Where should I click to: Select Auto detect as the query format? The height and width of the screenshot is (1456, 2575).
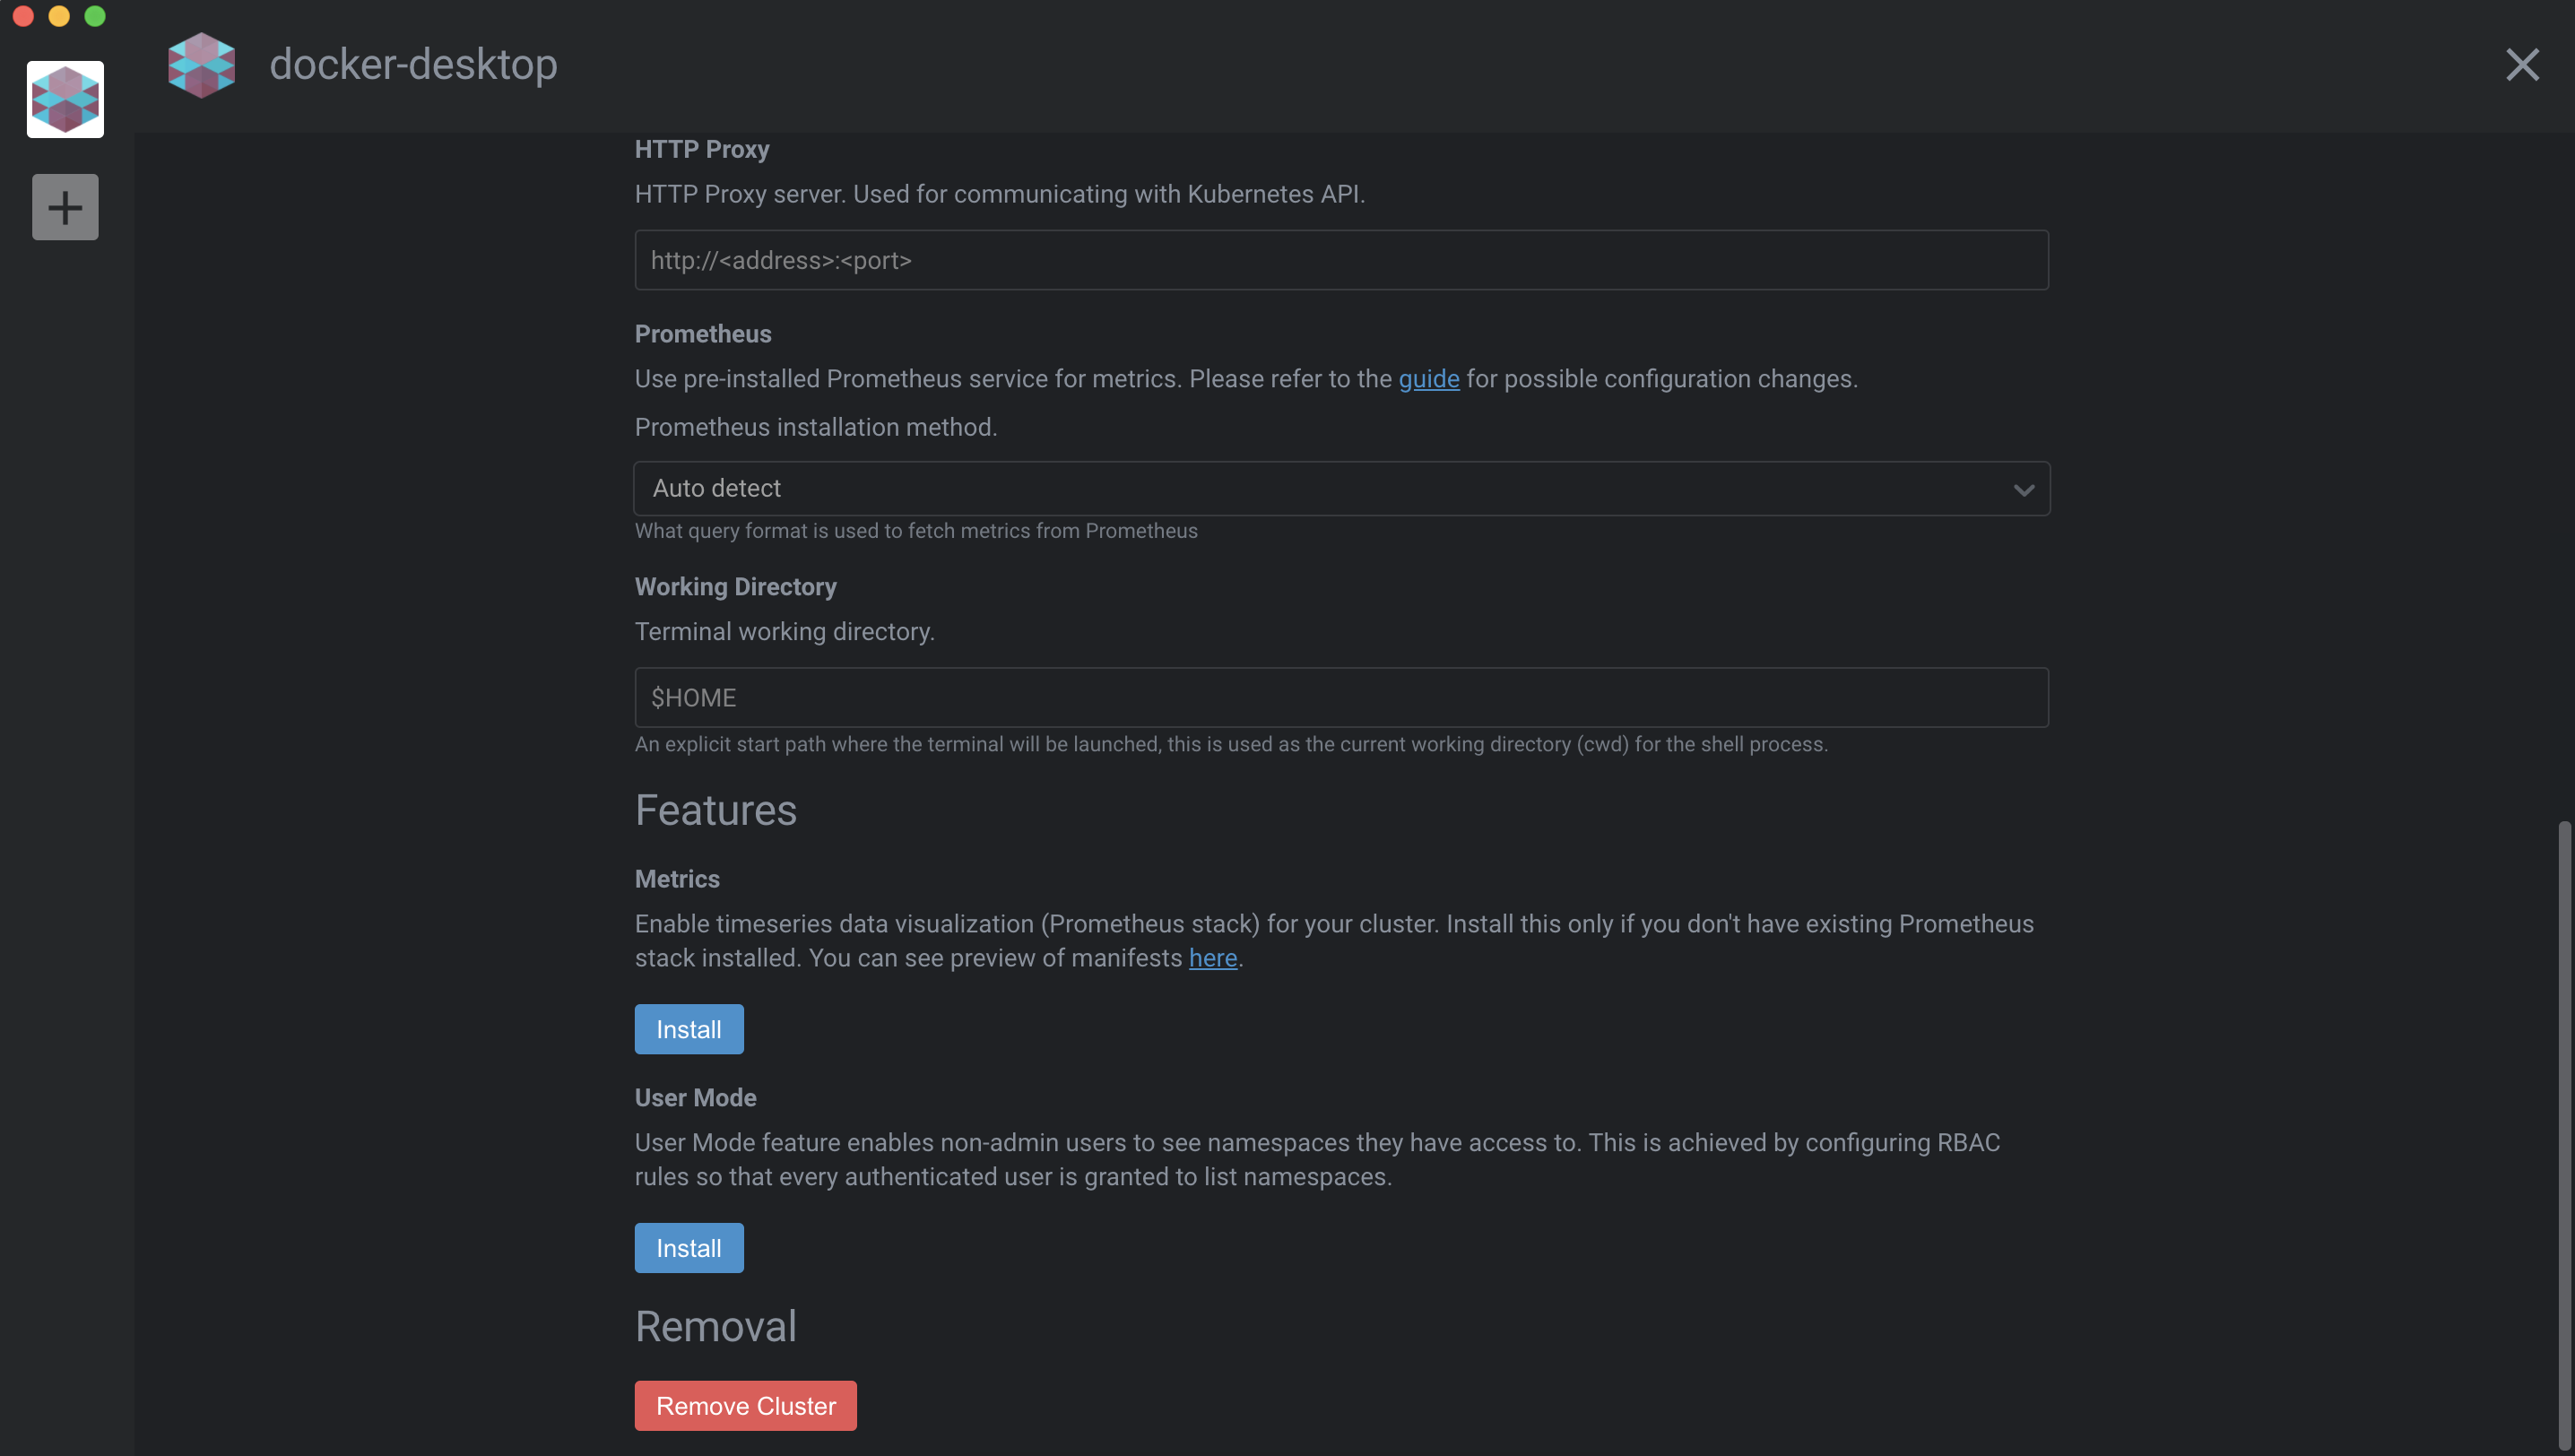pos(717,488)
